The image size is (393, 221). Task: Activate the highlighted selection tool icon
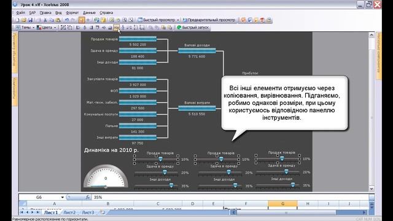(x=82, y=20)
